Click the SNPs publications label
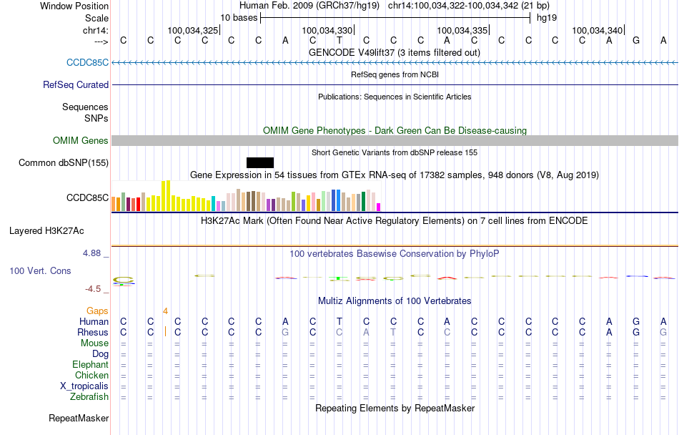Viewport: 679px width, 435px height. point(96,118)
